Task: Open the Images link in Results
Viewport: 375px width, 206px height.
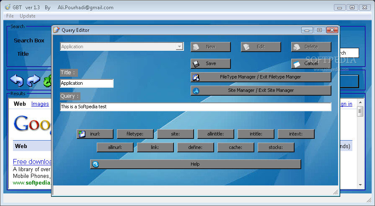Action: (x=40, y=104)
